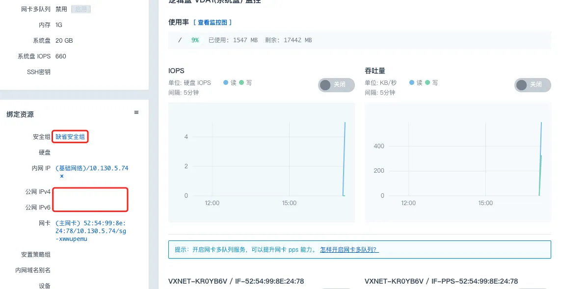Open the 缺省安全组 security group link
This screenshot has height=289, width=561.
[x=70, y=137]
